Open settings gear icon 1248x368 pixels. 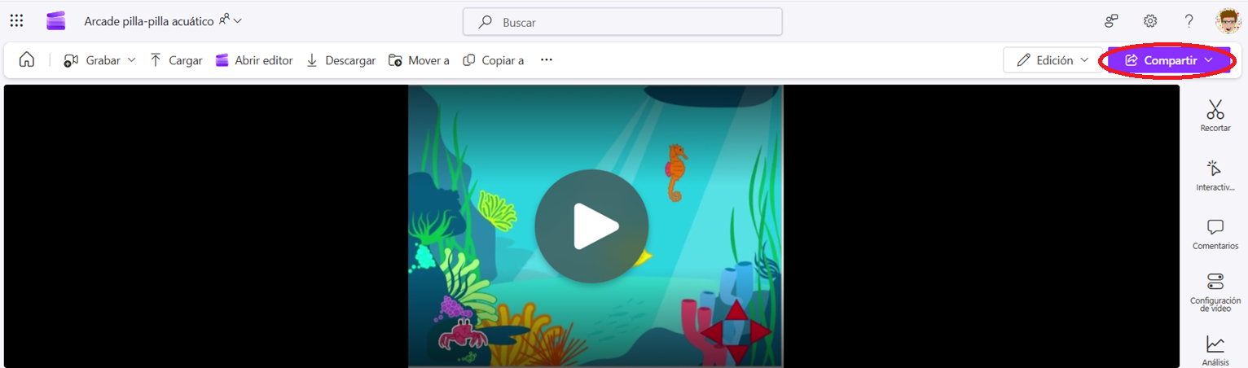pyautogui.click(x=1150, y=21)
